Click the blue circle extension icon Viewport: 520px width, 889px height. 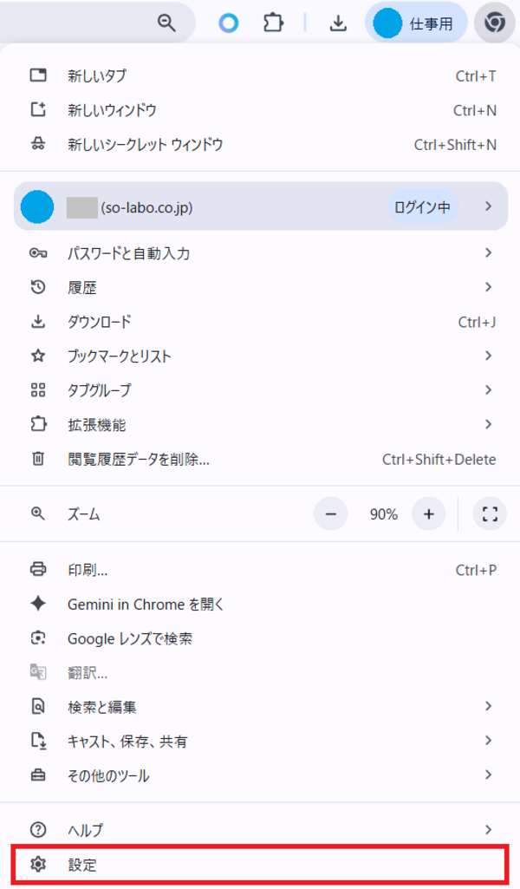point(228,23)
